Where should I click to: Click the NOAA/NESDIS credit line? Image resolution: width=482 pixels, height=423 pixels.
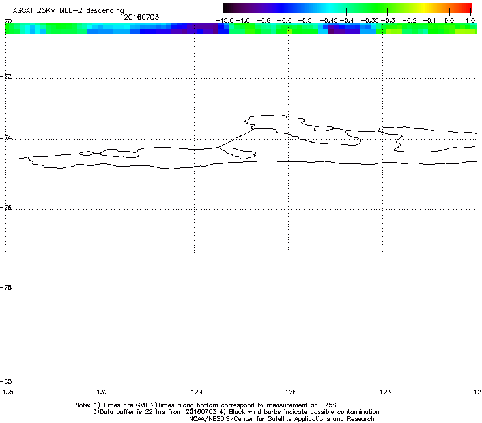click(281, 419)
